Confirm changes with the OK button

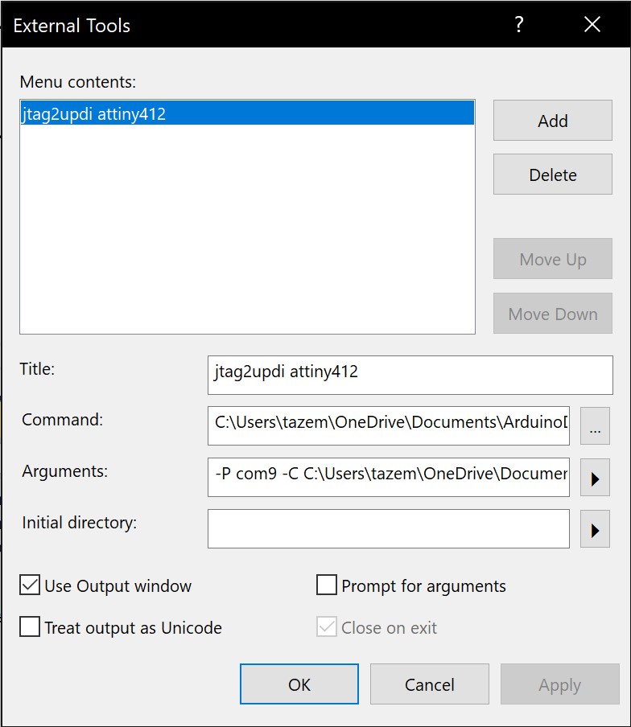pyautogui.click(x=299, y=684)
